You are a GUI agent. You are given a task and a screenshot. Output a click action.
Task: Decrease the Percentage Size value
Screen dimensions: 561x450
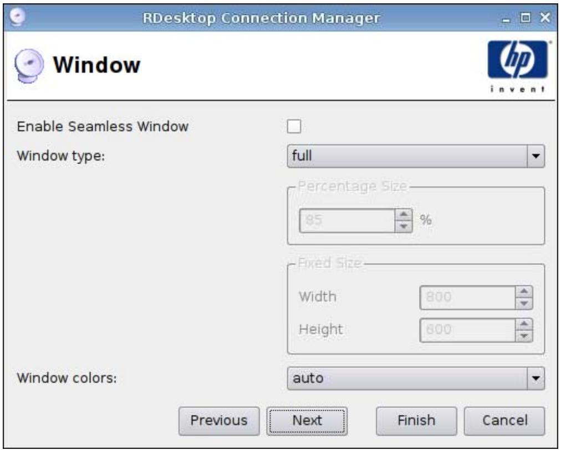coord(404,227)
